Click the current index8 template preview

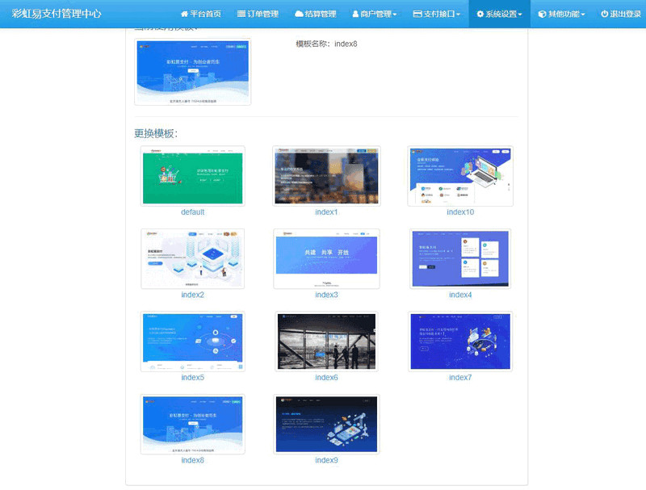pyautogui.click(x=192, y=72)
